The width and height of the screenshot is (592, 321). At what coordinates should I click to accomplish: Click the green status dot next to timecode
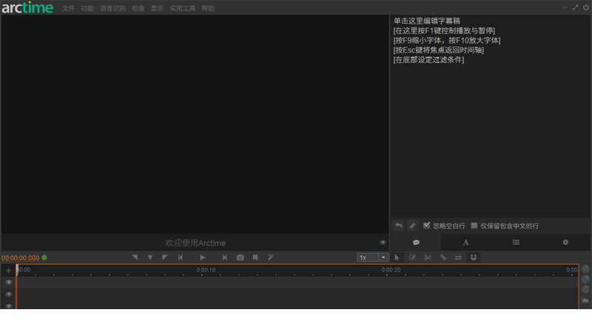[44, 257]
